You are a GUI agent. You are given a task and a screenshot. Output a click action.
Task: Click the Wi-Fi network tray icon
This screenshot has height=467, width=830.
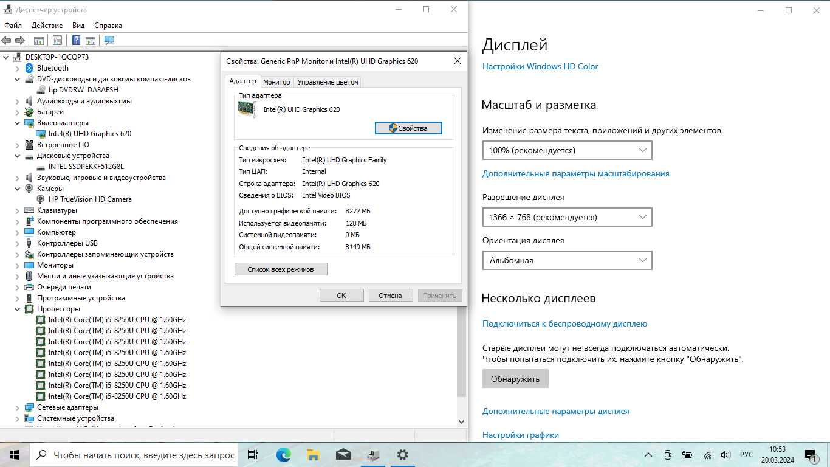[707, 455]
